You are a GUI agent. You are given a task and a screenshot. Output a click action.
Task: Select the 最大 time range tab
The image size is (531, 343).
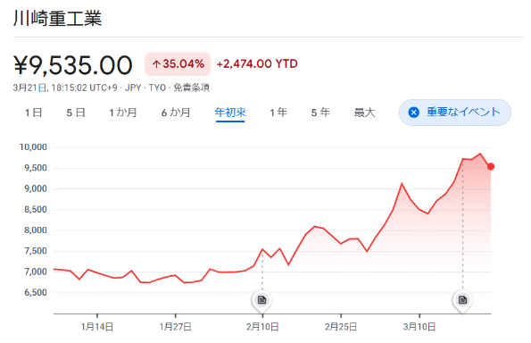pos(365,113)
